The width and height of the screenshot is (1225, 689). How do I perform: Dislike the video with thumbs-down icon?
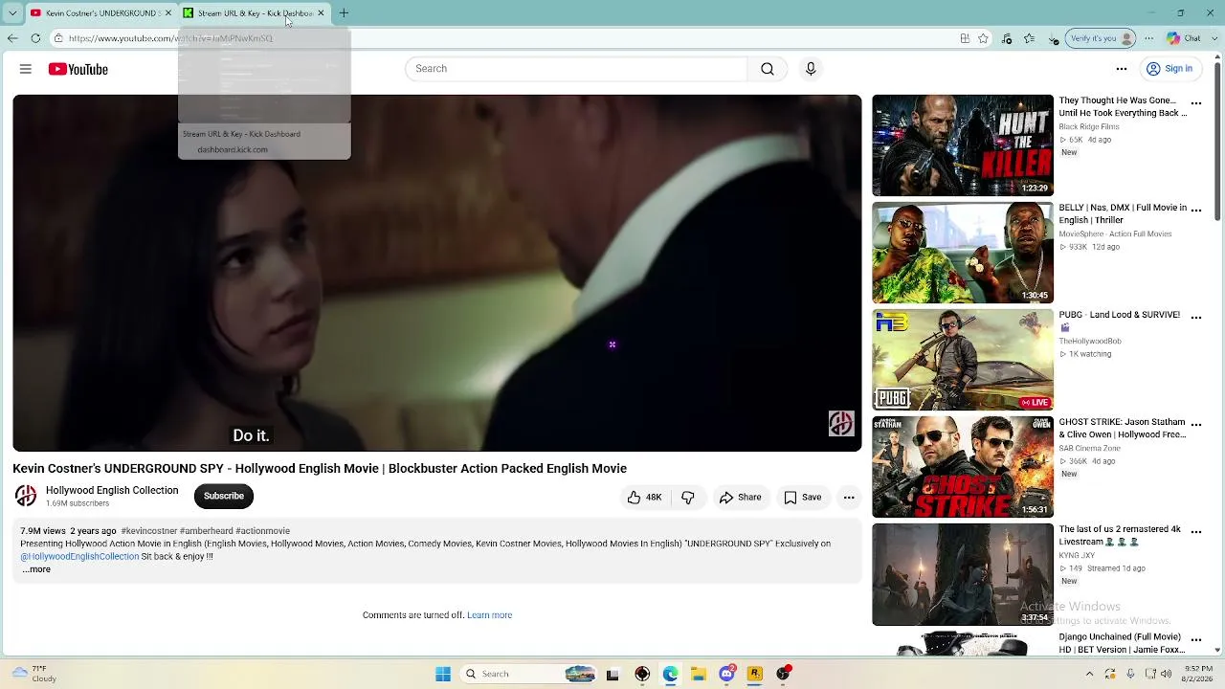click(687, 498)
